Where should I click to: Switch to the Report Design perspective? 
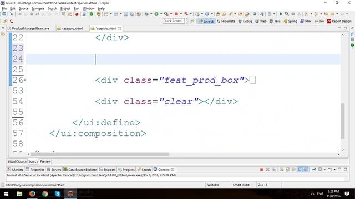click(339, 21)
